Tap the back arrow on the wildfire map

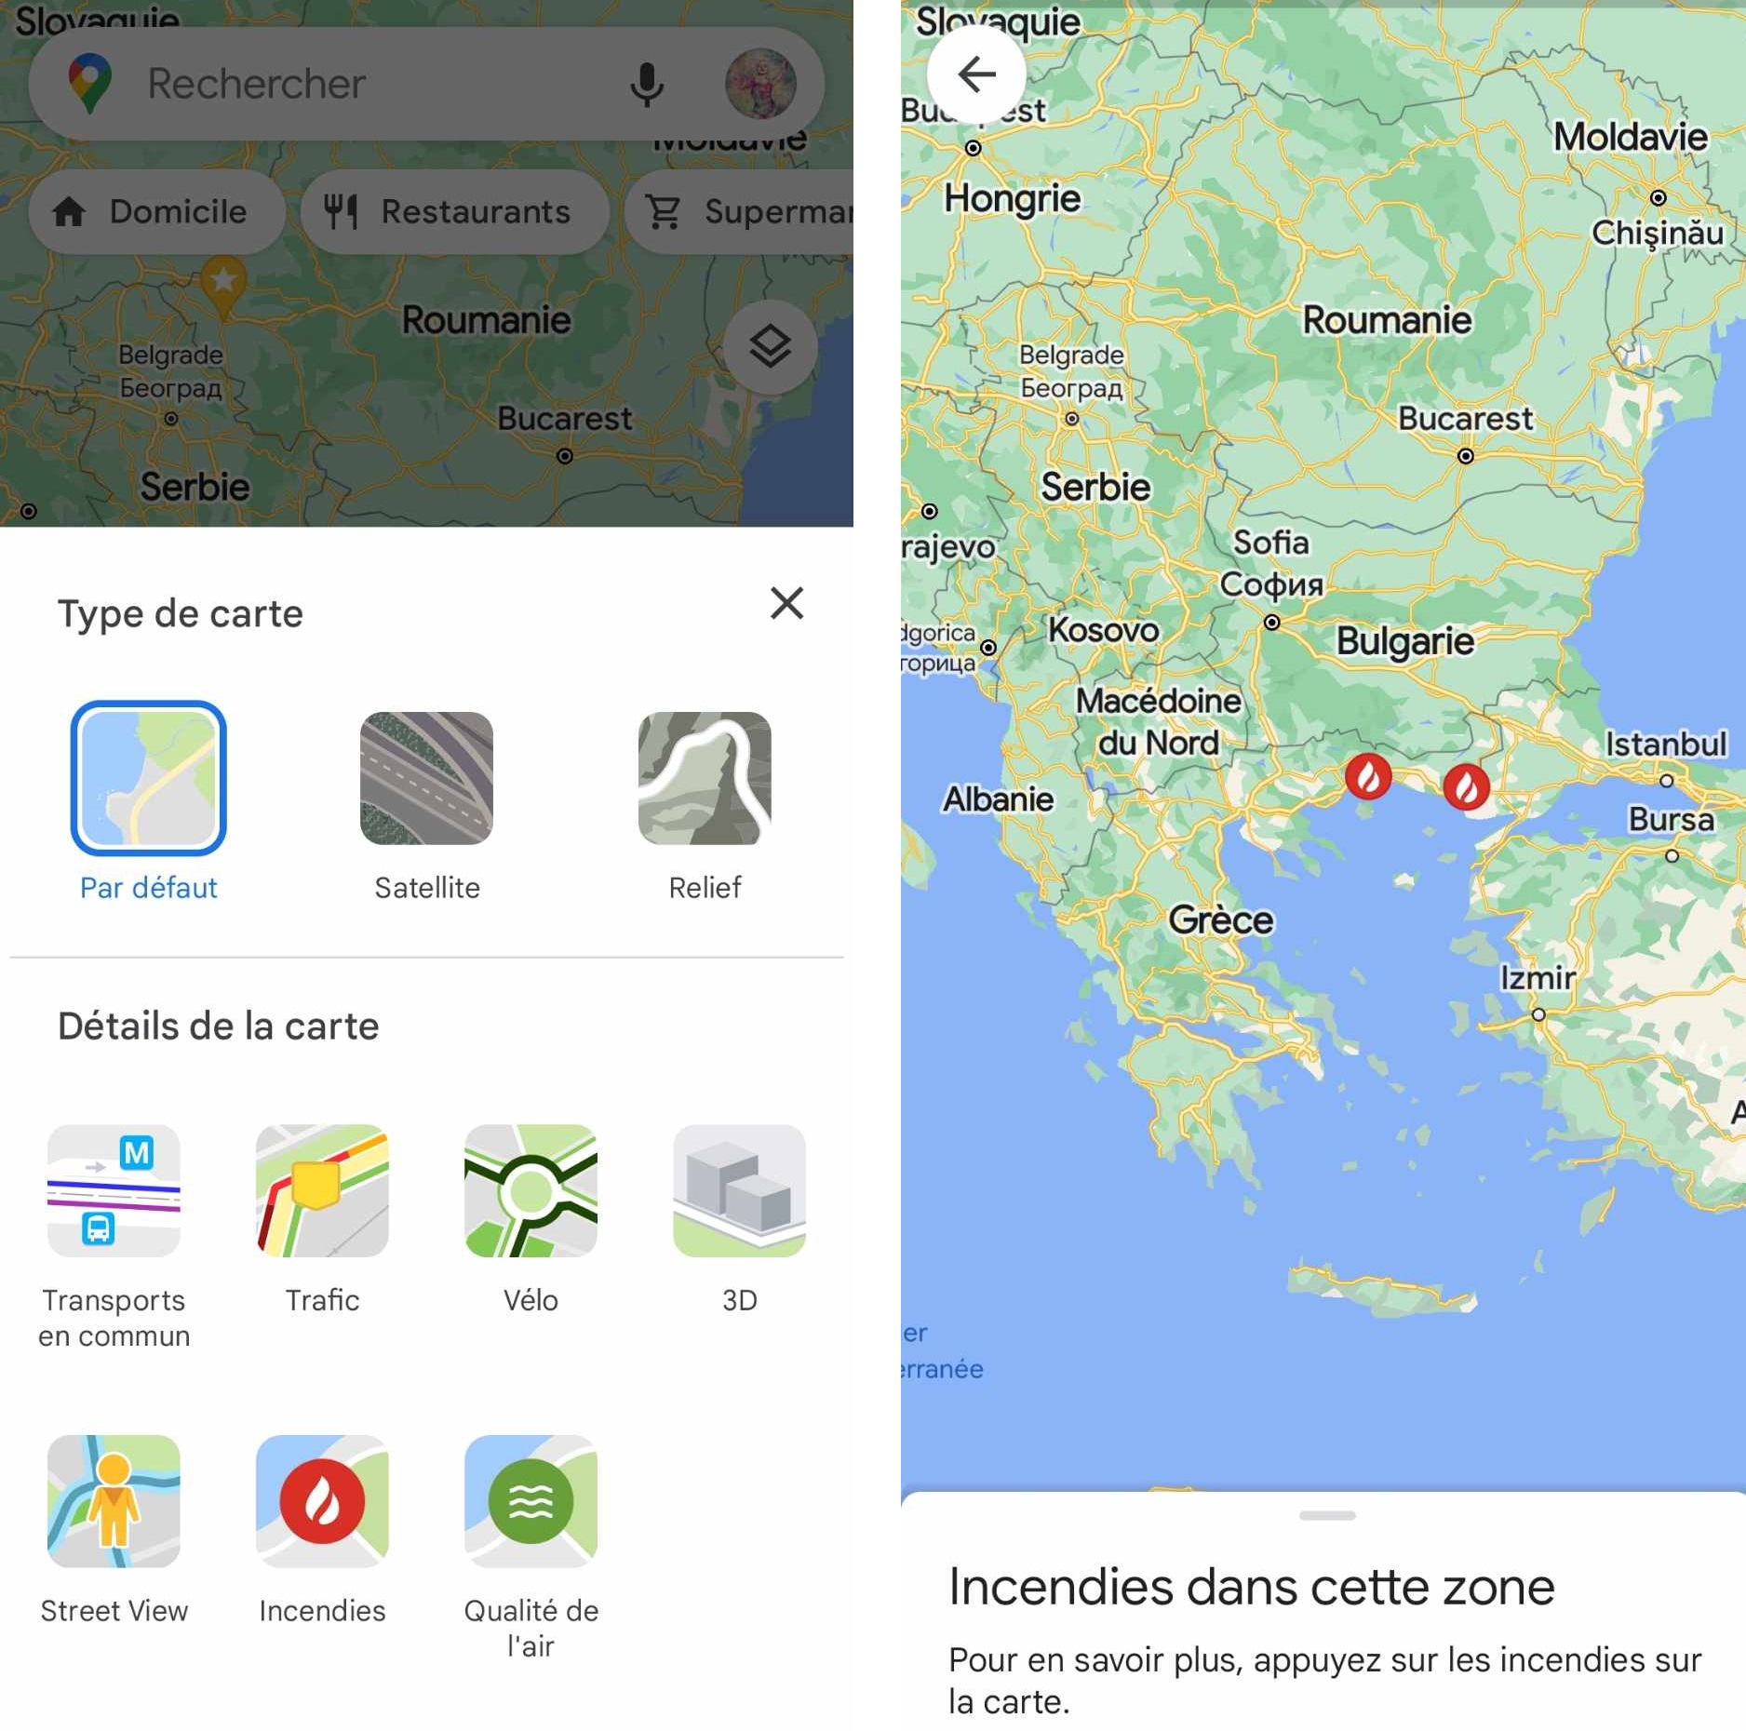(976, 74)
